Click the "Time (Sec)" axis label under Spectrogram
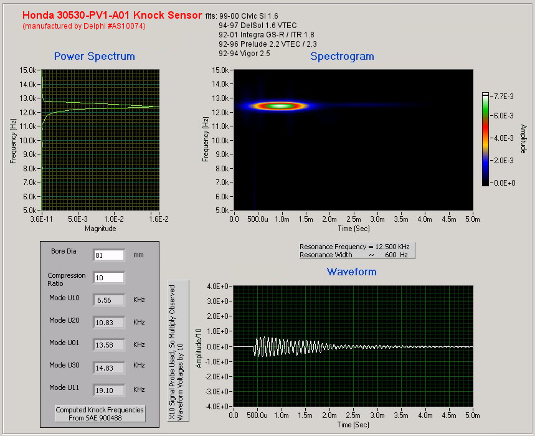The height and width of the screenshot is (436, 535). click(354, 229)
